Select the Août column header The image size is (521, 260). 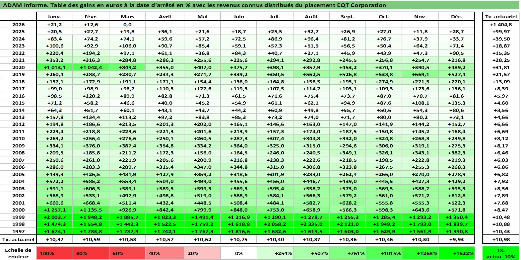click(x=311, y=17)
